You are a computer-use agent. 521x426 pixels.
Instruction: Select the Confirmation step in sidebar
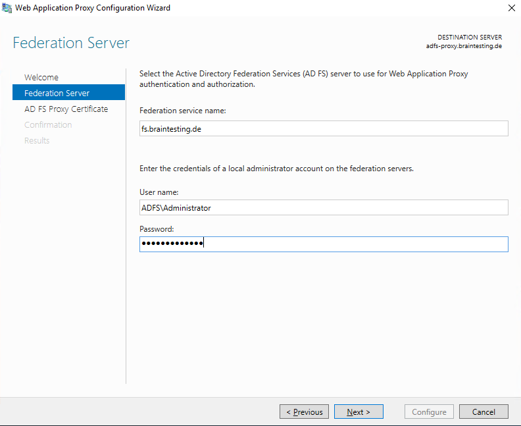[48, 124]
